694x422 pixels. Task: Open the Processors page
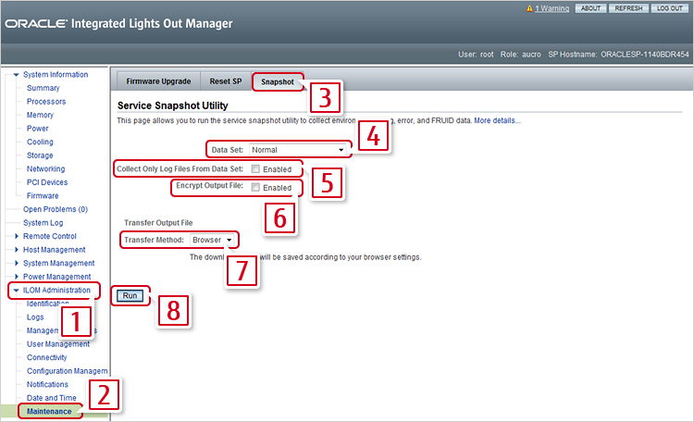click(46, 102)
